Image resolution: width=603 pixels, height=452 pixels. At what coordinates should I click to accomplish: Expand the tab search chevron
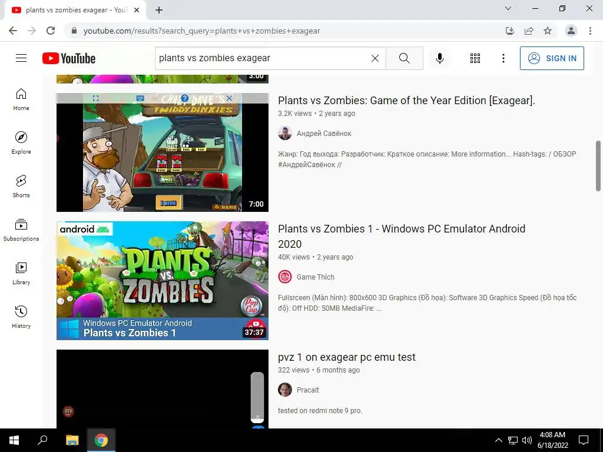click(x=508, y=8)
